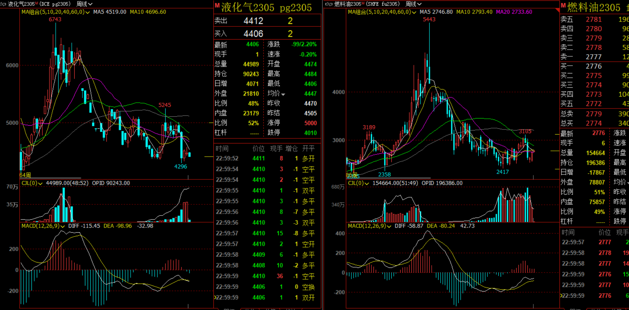This screenshot has height=310, width=629.
Task: Click the 增仓 column header in tick list
Action: (291, 148)
